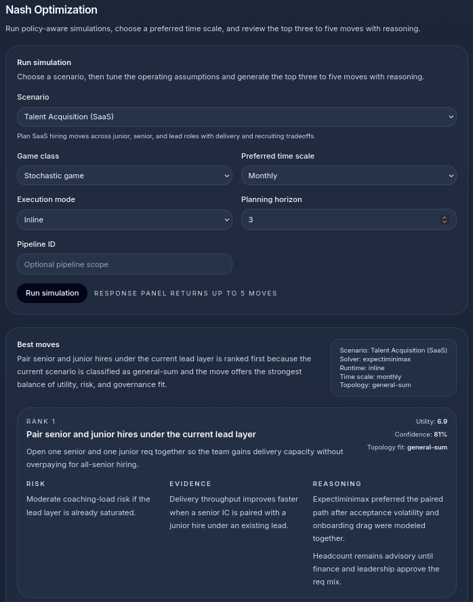Switch execution mode from Inline

125,220
